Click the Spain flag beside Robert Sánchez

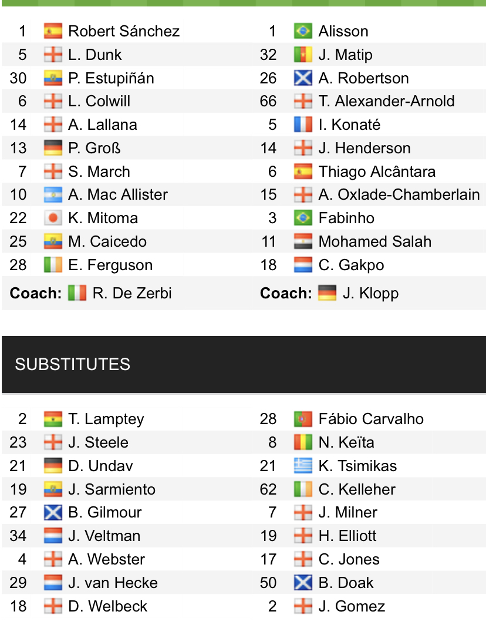tap(53, 31)
